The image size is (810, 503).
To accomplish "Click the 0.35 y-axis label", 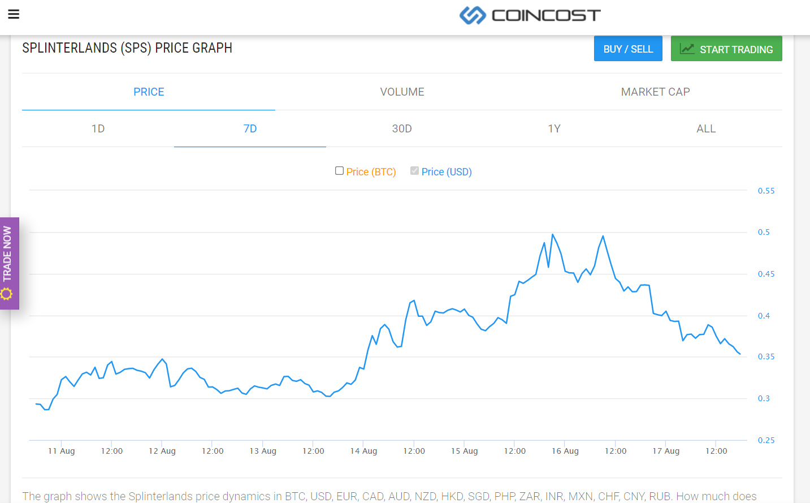I will [766, 356].
